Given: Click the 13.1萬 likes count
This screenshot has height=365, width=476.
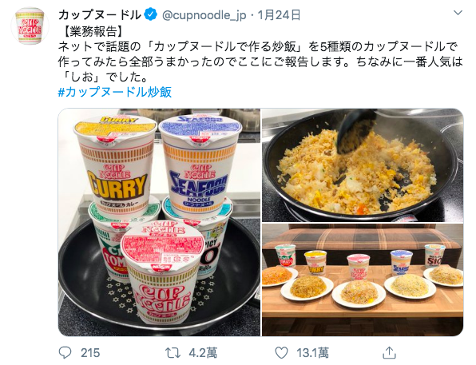Looking at the screenshot, I should (x=313, y=353).
